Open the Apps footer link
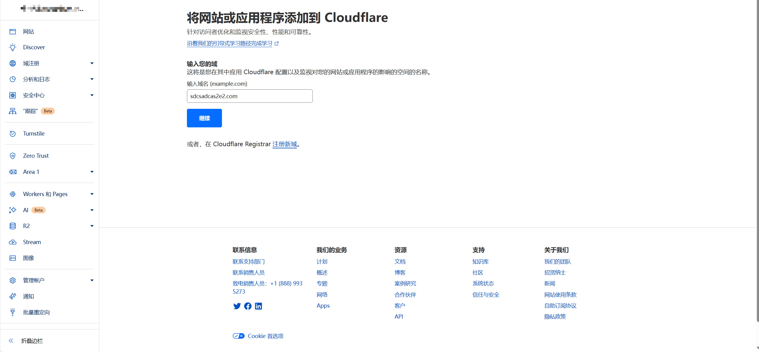The height and width of the screenshot is (352, 759). (323, 306)
